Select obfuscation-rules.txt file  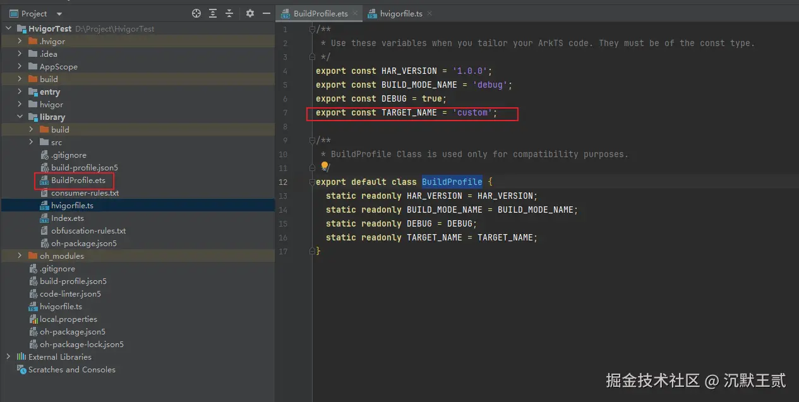[x=88, y=231]
